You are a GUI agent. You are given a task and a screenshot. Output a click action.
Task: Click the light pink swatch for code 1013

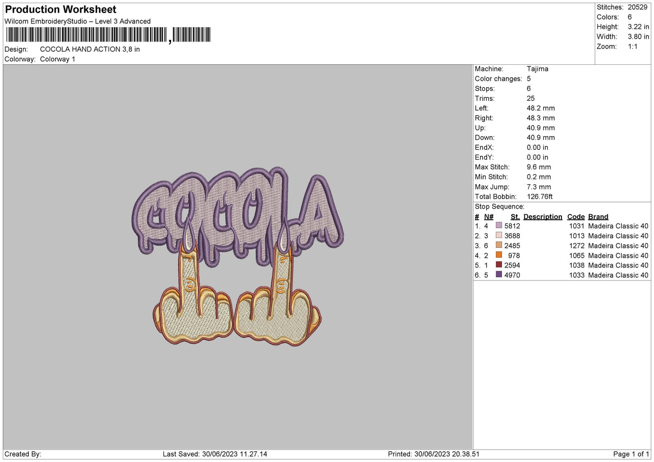(499, 235)
